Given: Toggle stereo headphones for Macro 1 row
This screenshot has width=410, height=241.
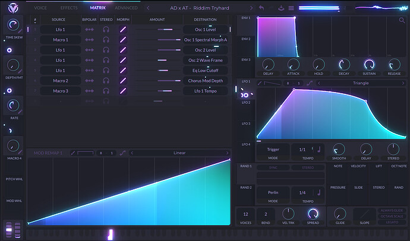Looking at the screenshot, I should click(x=106, y=40).
